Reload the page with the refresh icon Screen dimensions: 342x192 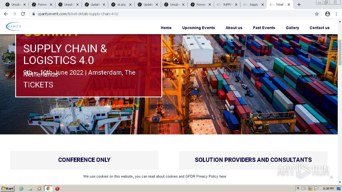pyautogui.click(x=23, y=14)
